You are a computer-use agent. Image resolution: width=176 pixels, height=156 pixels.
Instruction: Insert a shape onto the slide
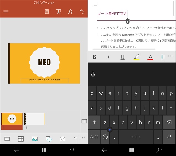pos(49,139)
